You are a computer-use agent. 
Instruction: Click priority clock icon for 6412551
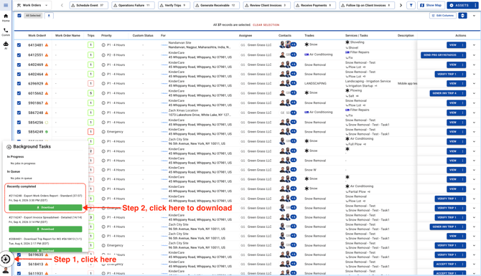coord(103,55)
